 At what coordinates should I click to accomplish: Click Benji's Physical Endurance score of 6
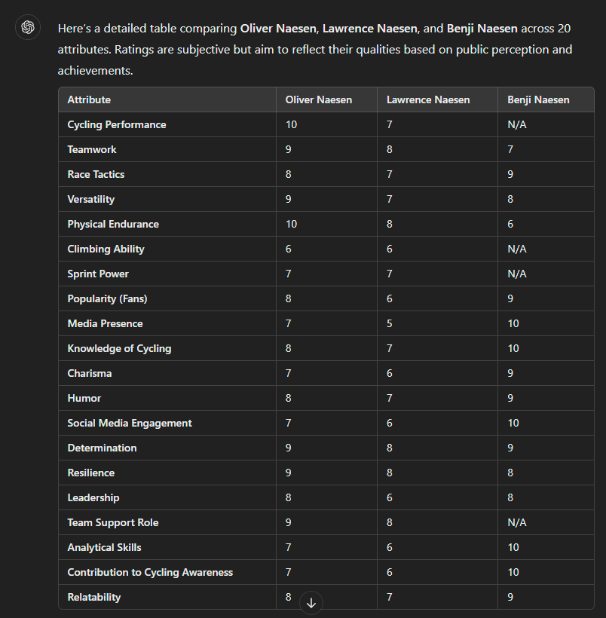pyautogui.click(x=510, y=224)
